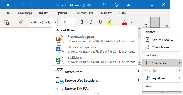Show more text formatting options ellipsis
Image resolution: width=183 pixels, height=95 pixels.
click(139, 22)
